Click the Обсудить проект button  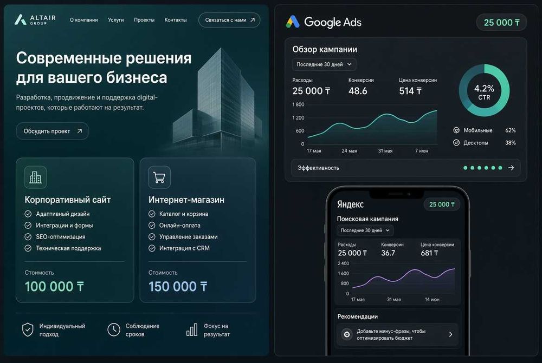(x=53, y=131)
